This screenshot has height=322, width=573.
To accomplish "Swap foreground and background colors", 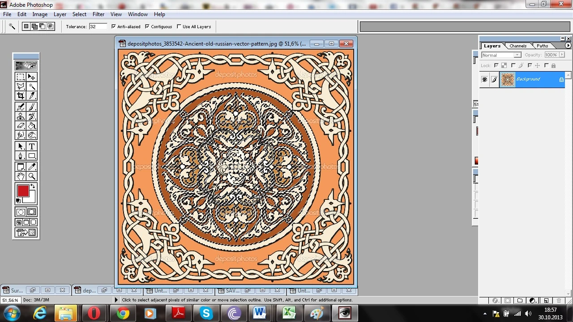I will 33,186.
